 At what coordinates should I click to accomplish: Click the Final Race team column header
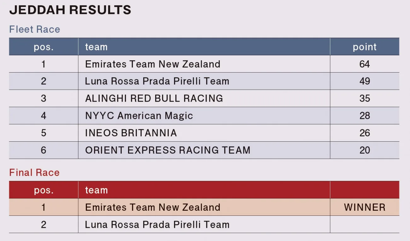96,190
